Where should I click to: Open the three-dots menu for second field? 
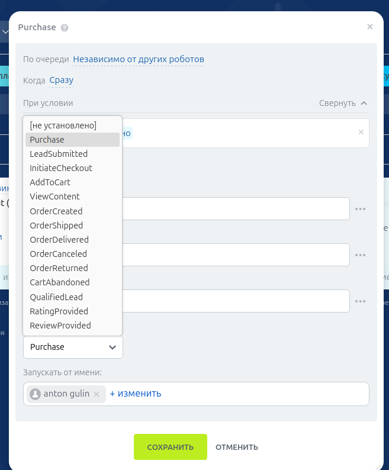(361, 255)
